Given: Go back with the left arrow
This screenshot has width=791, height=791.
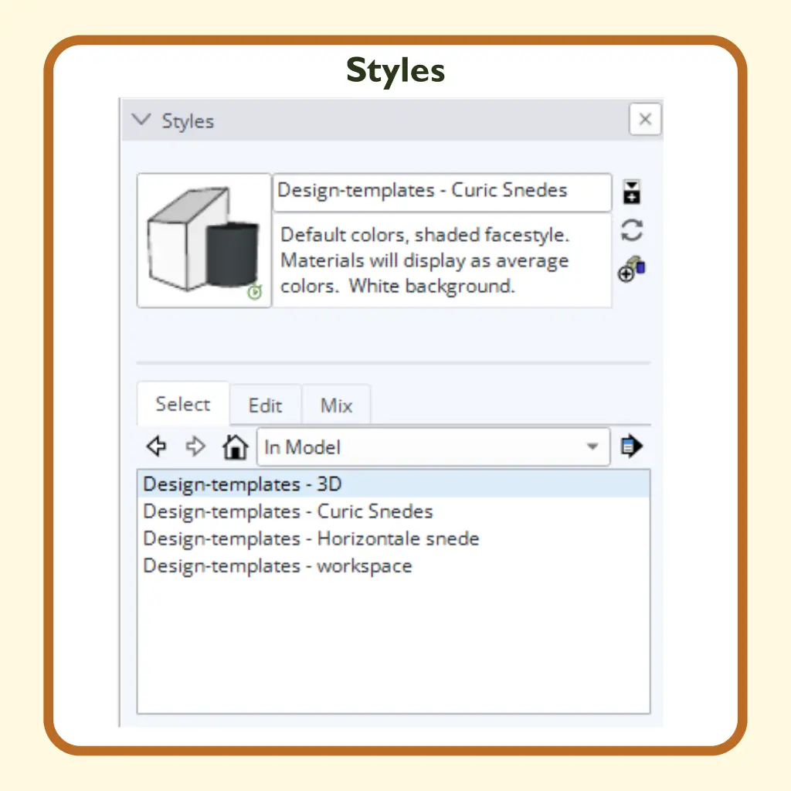Looking at the screenshot, I should 156,446.
